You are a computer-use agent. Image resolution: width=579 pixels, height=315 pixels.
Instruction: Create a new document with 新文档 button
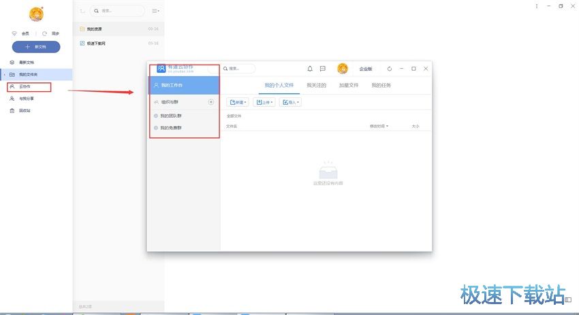click(36, 47)
